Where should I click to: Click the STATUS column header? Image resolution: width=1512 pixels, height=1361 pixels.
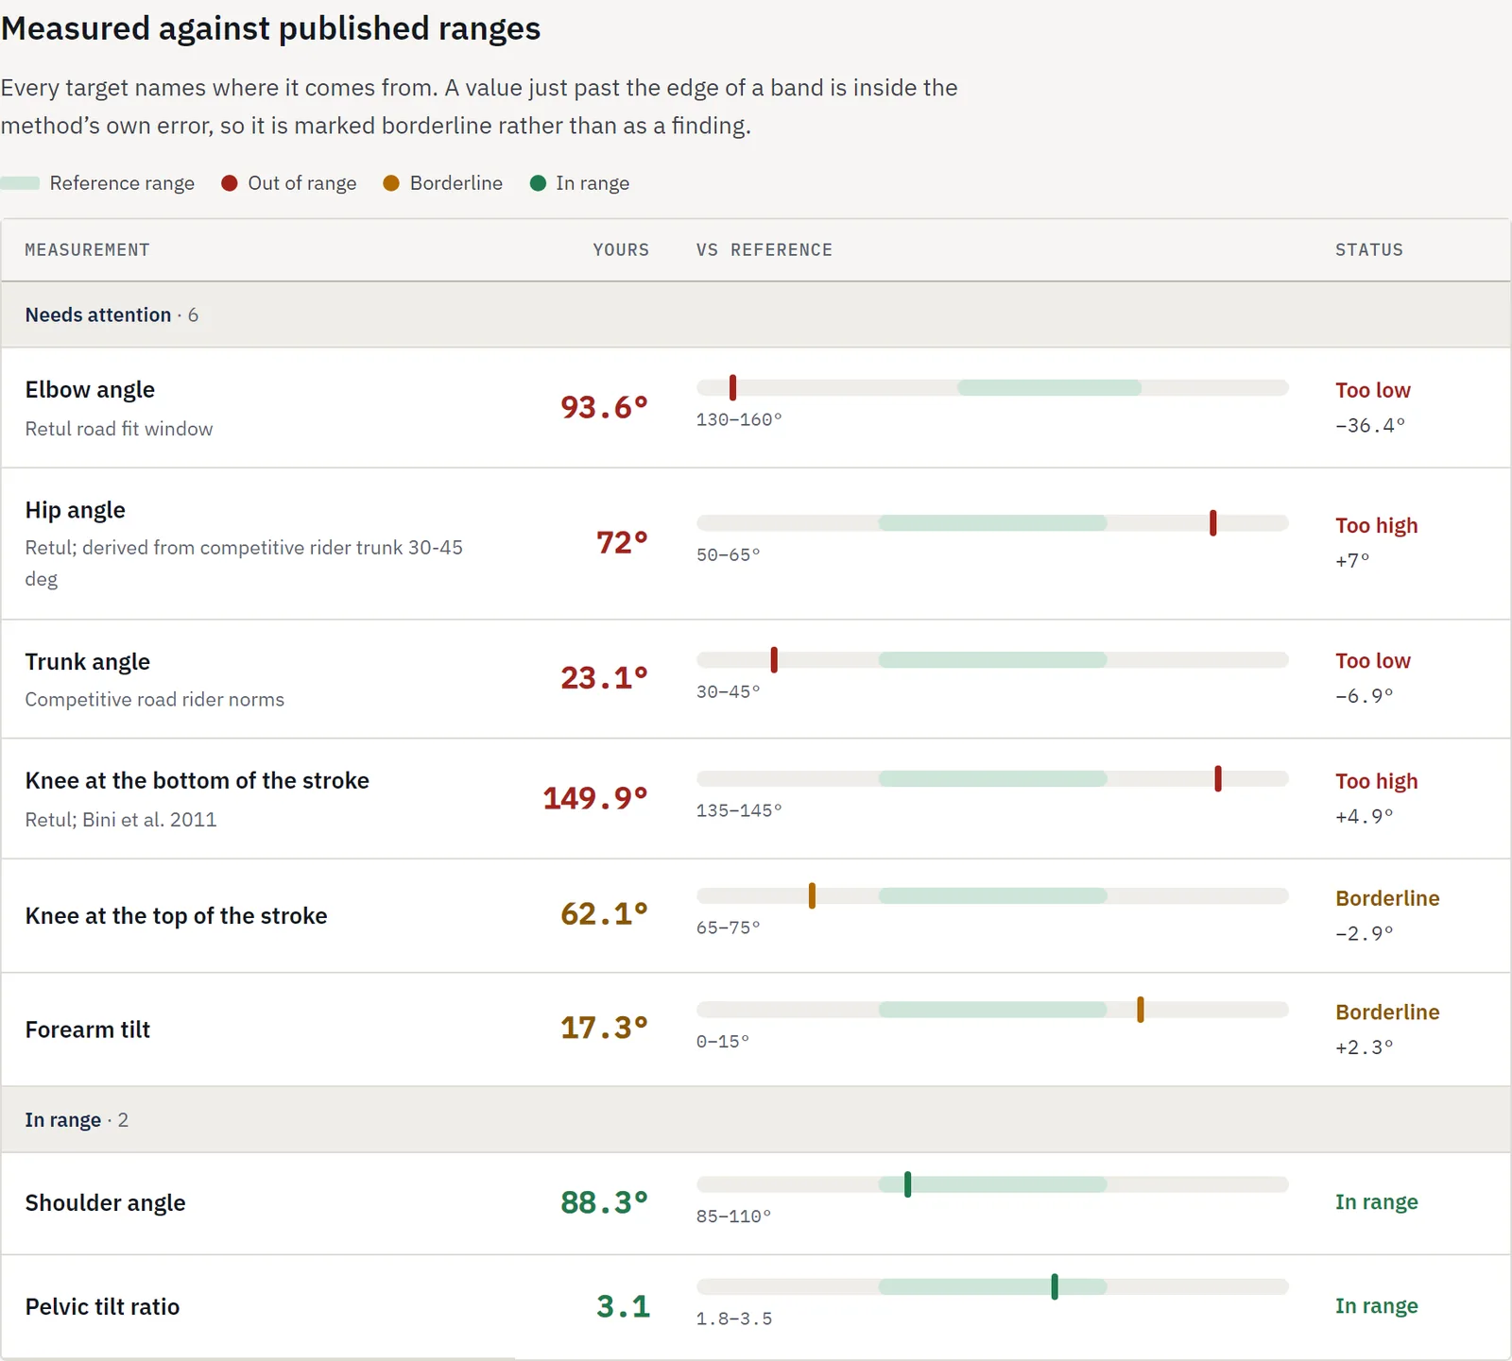tap(1369, 250)
